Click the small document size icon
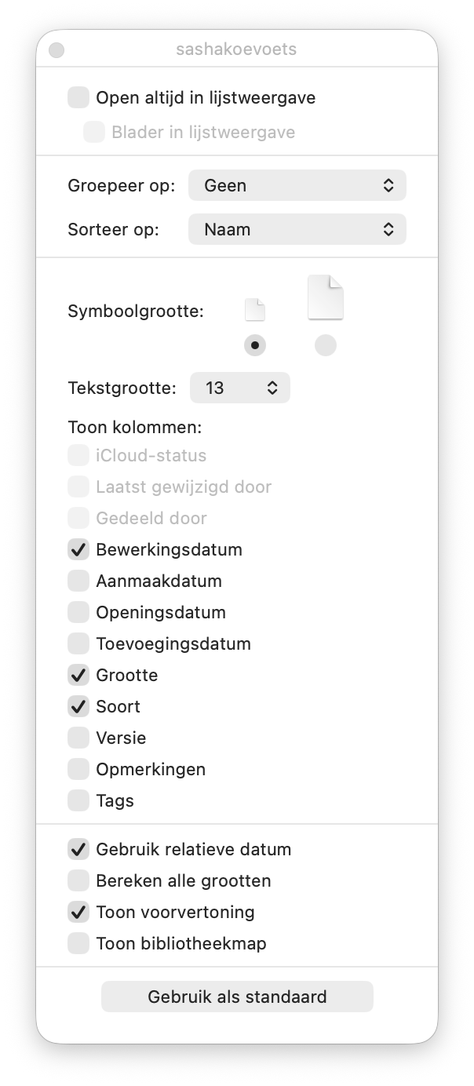The width and height of the screenshot is (474, 1086). click(x=255, y=310)
